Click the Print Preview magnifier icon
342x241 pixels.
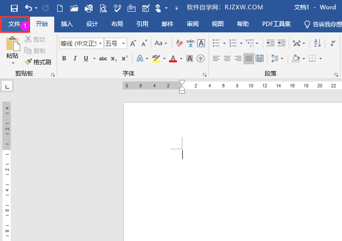[103, 8]
